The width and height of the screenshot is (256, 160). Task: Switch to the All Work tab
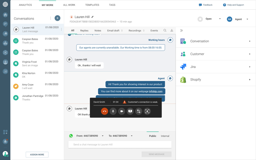[x=70, y=5]
